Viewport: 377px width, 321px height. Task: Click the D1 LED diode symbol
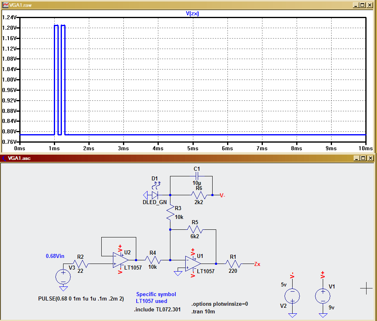155,195
